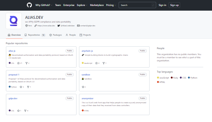Screen dimensions: 212x122
Task: Click the Popular repositories heading
Action: pyautogui.click(x=17, y=43)
